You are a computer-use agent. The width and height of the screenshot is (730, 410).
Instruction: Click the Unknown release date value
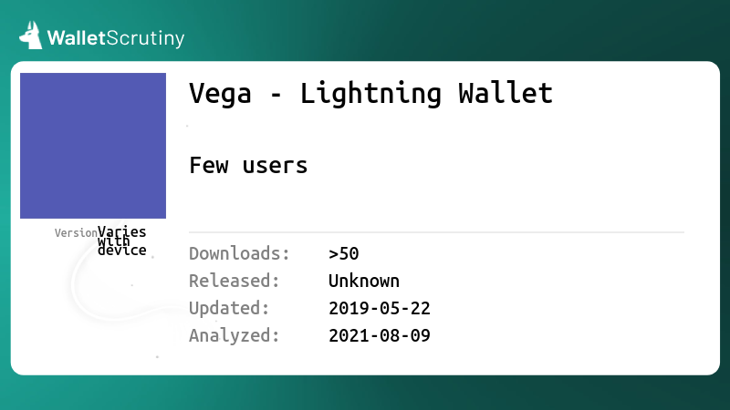pos(364,281)
